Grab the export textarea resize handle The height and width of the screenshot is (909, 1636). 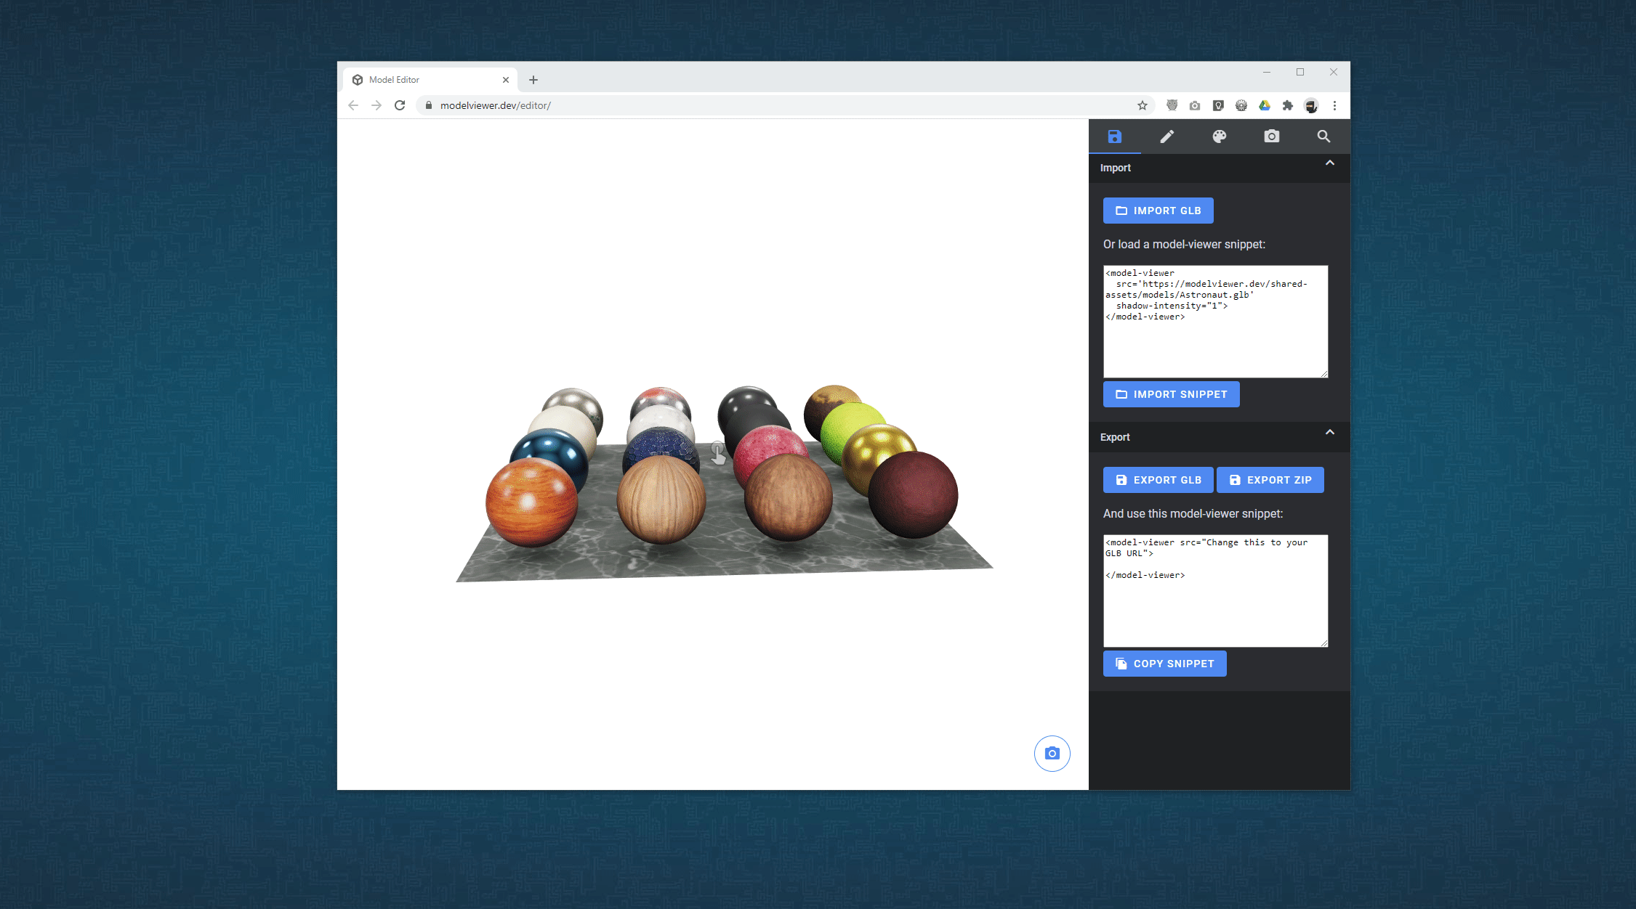click(x=1324, y=643)
